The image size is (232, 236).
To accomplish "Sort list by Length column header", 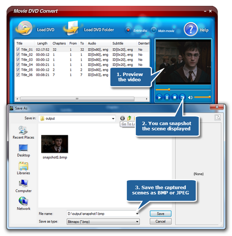I will [42, 44].
